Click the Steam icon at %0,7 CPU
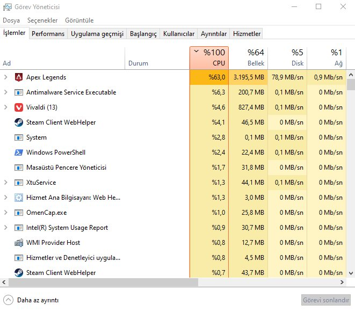 [x=19, y=273]
